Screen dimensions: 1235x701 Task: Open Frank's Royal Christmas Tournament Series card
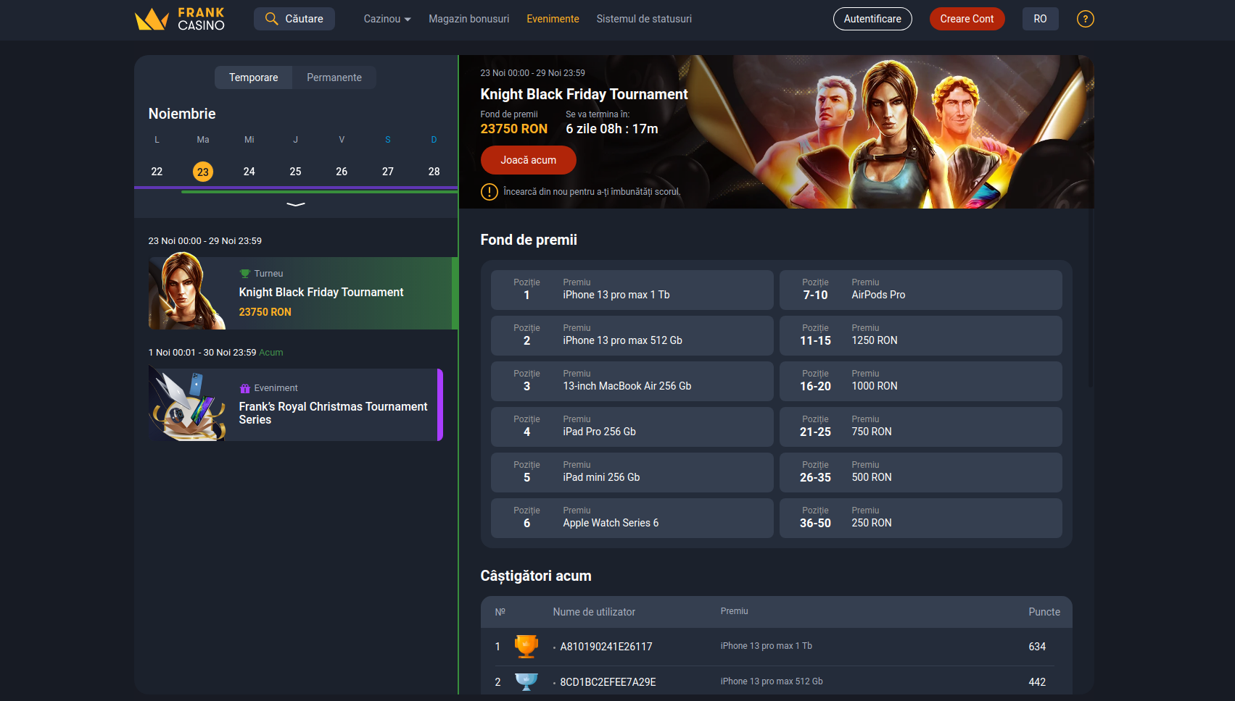tap(296, 405)
